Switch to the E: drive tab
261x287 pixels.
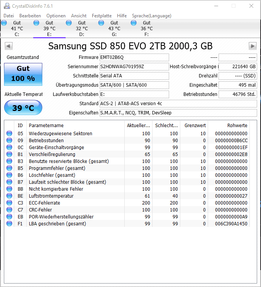pyautogui.click(x=49, y=29)
